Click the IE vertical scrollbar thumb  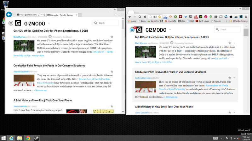tap(123, 24)
